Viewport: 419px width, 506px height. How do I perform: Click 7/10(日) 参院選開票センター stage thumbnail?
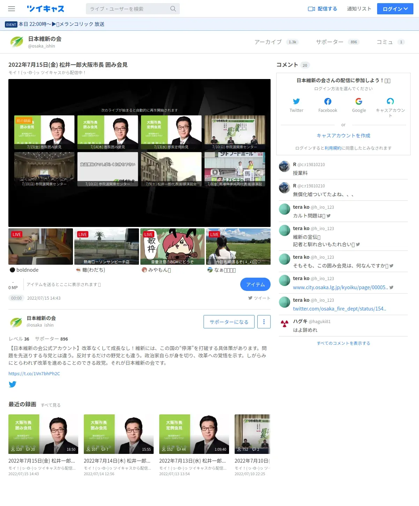44,169
